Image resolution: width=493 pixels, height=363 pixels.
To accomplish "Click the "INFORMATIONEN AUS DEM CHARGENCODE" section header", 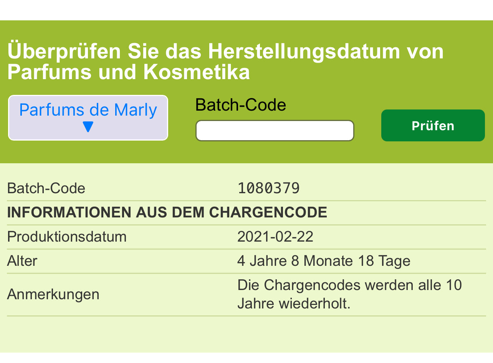I will (167, 212).
